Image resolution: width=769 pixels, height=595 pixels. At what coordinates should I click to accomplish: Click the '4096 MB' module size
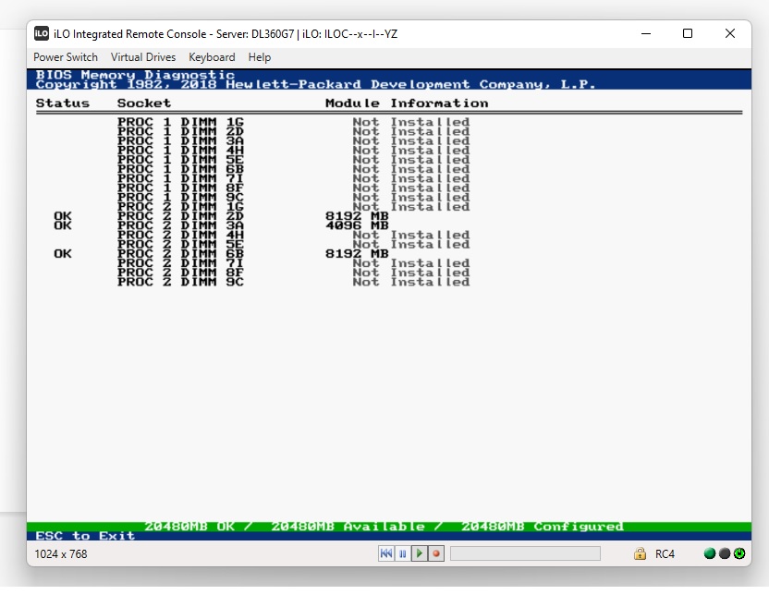[x=357, y=225]
